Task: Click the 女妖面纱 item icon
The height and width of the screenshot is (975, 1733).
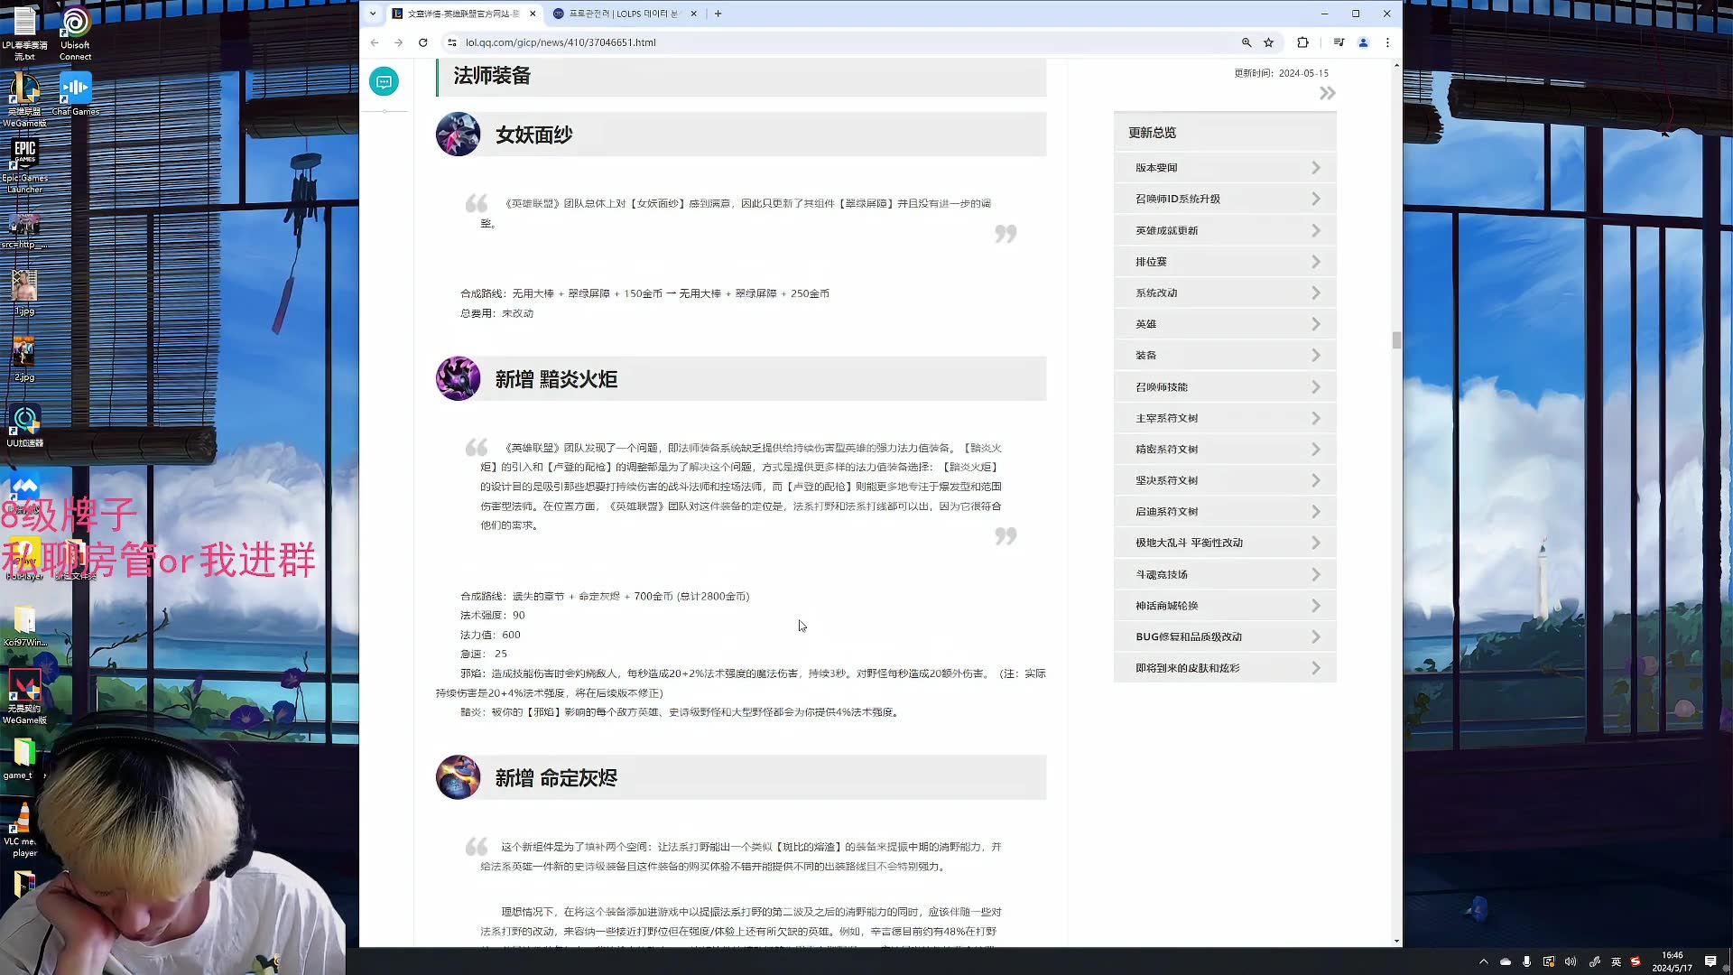Action: (458, 135)
